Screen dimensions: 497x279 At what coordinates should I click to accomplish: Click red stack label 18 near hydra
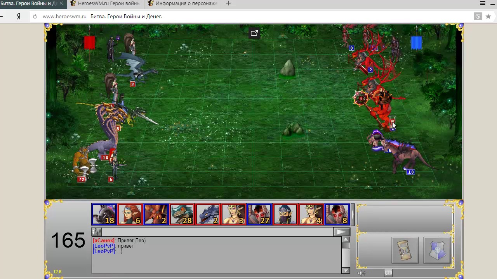(x=105, y=158)
